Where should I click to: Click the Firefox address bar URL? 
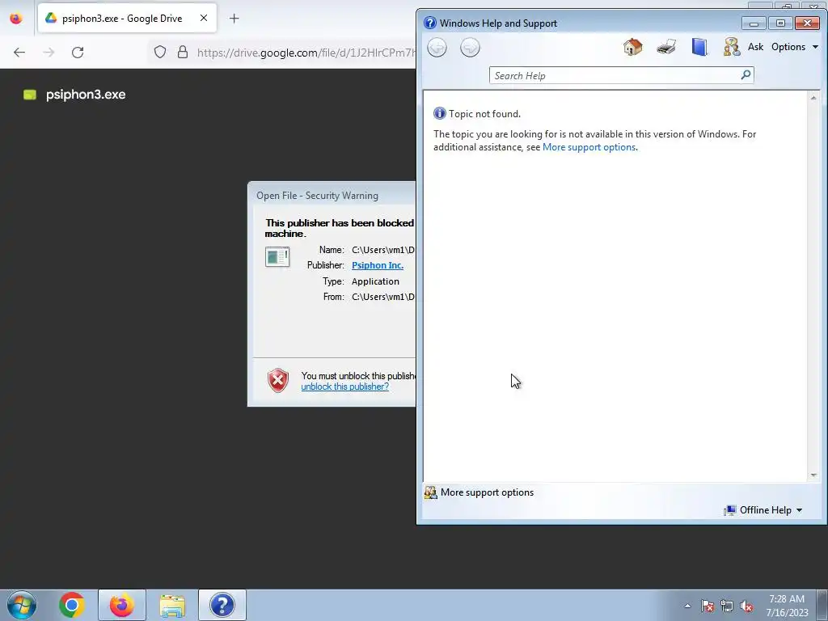pyautogui.click(x=306, y=53)
